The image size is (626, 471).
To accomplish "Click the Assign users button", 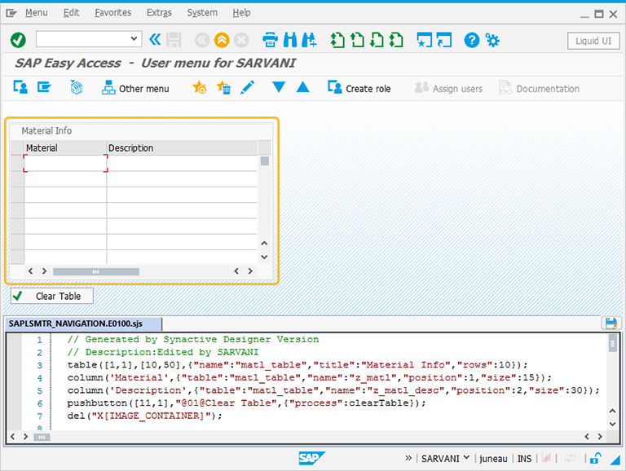I will coord(448,88).
